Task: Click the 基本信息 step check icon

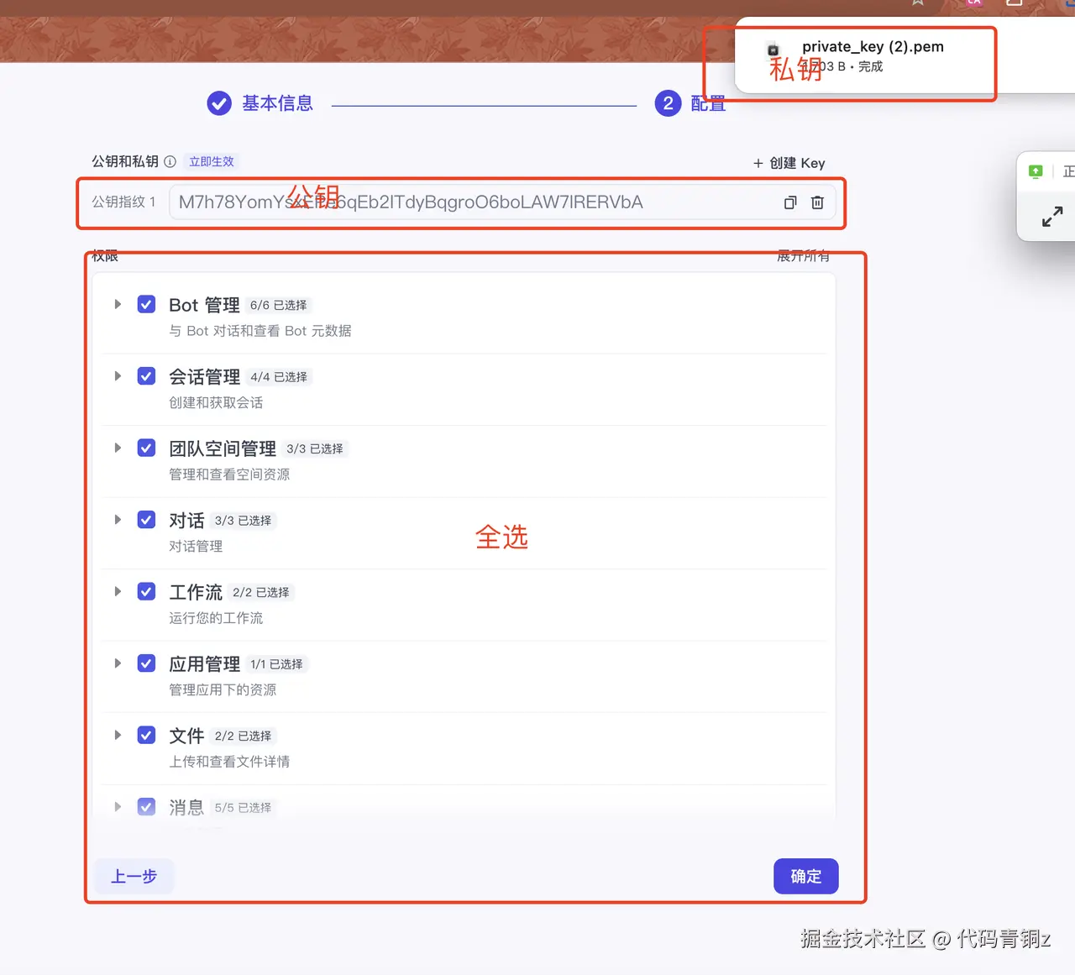Action: point(219,103)
